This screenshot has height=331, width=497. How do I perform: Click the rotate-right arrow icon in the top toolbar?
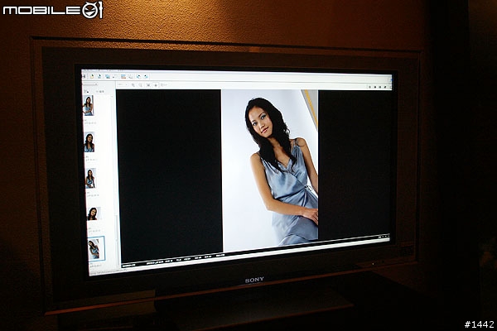(x=146, y=76)
